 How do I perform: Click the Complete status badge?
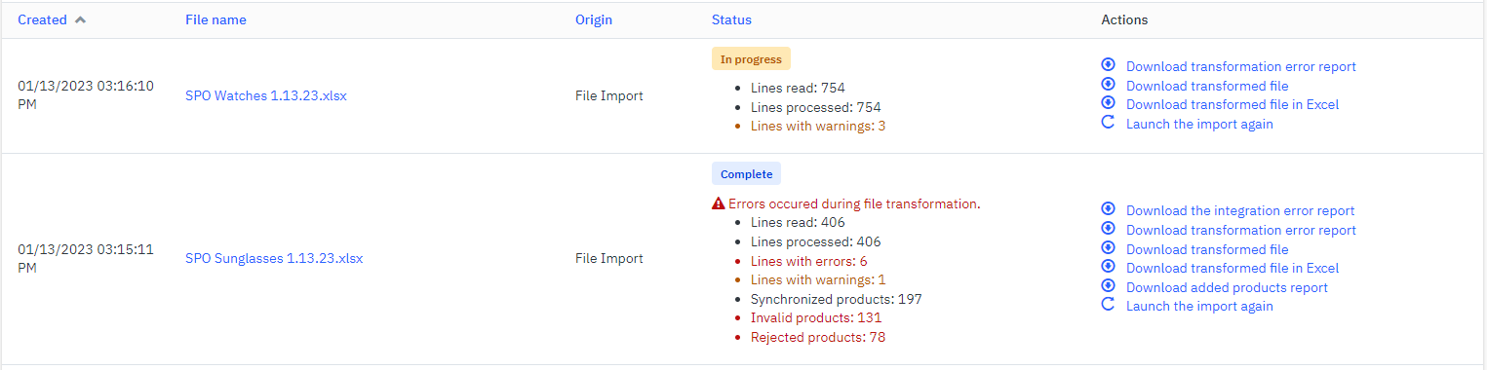tap(746, 174)
